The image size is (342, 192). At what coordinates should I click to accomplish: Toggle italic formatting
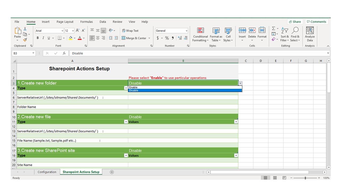43,38
